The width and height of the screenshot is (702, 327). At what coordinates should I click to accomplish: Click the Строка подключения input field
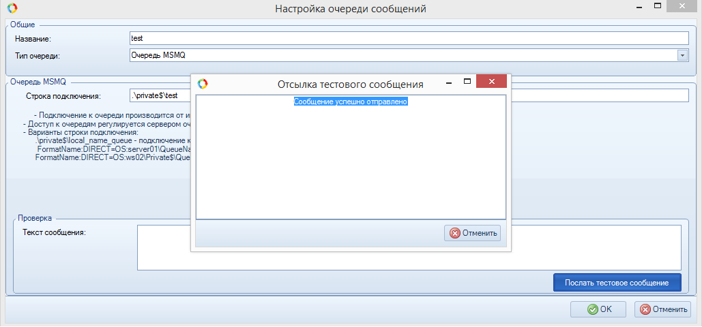pos(600,95)
